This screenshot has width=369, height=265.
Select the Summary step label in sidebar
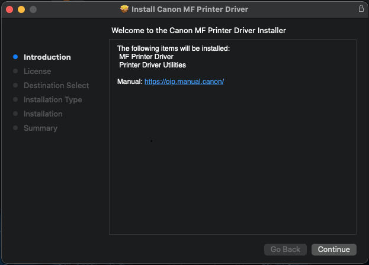40,128
